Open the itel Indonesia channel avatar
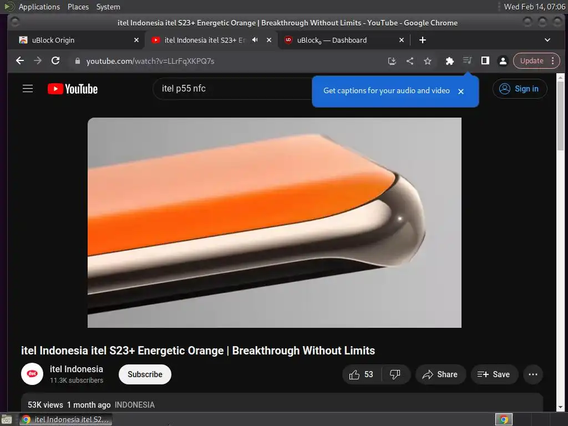The height and width of the screenshot is (426, 568). tap(32, 374)
